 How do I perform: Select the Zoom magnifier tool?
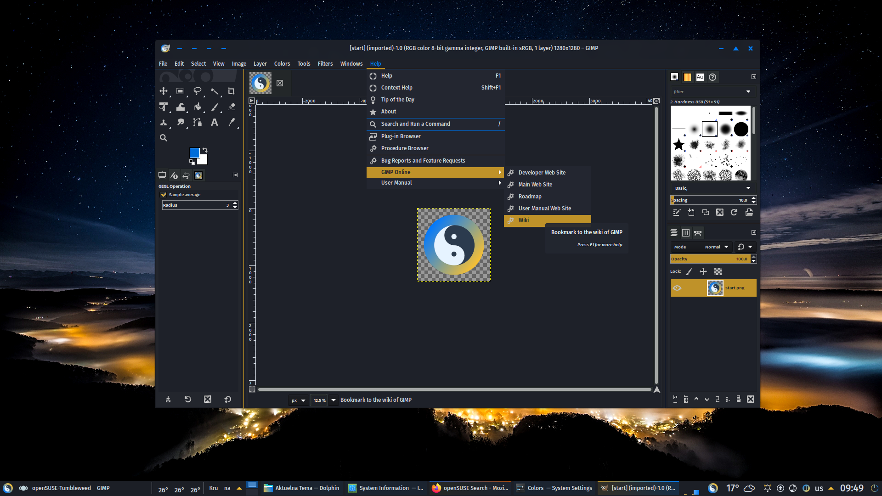point(164,138)
